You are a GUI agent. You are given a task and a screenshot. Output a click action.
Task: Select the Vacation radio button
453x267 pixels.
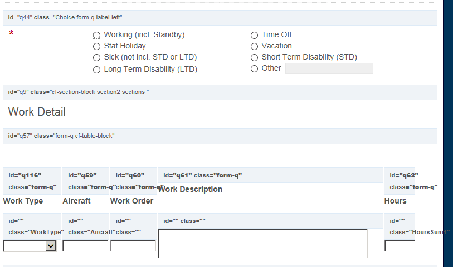tap(254, 46)
